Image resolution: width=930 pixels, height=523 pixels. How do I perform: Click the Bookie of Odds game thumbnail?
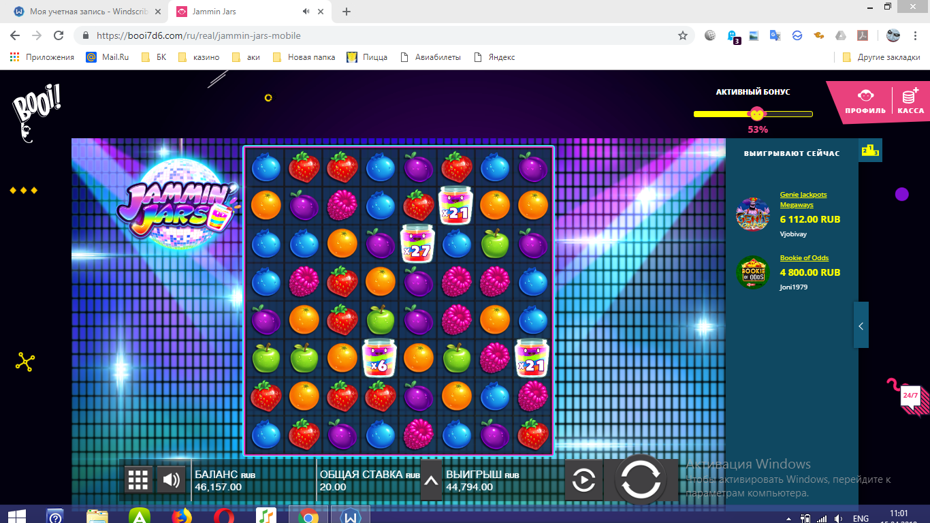tap(752, 272)
